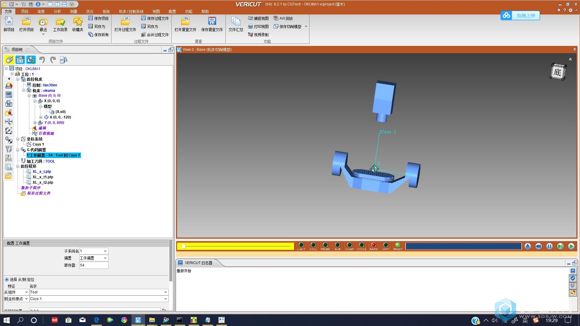Toggle the COLL status light

(313, 245)
